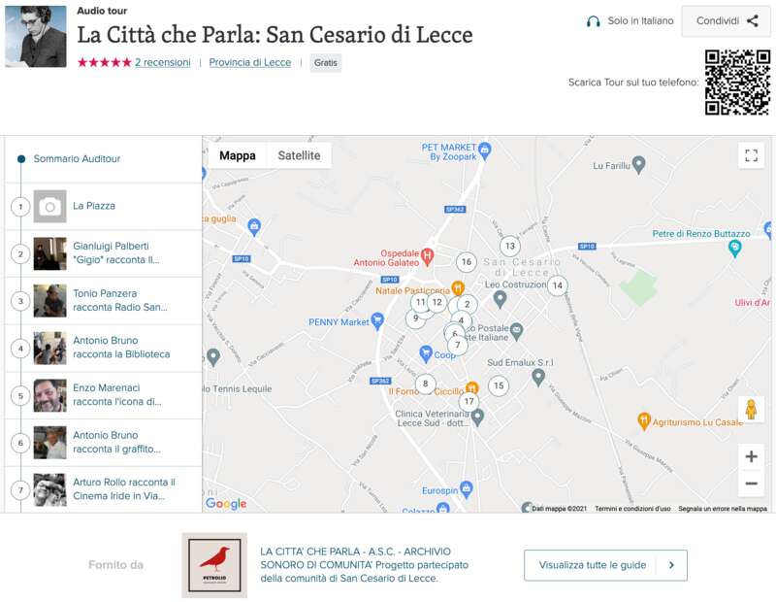Viewport: 776px width, 602px height.
Task: Click the Petrolio red bird logo
Action: [x=214, y=565]
